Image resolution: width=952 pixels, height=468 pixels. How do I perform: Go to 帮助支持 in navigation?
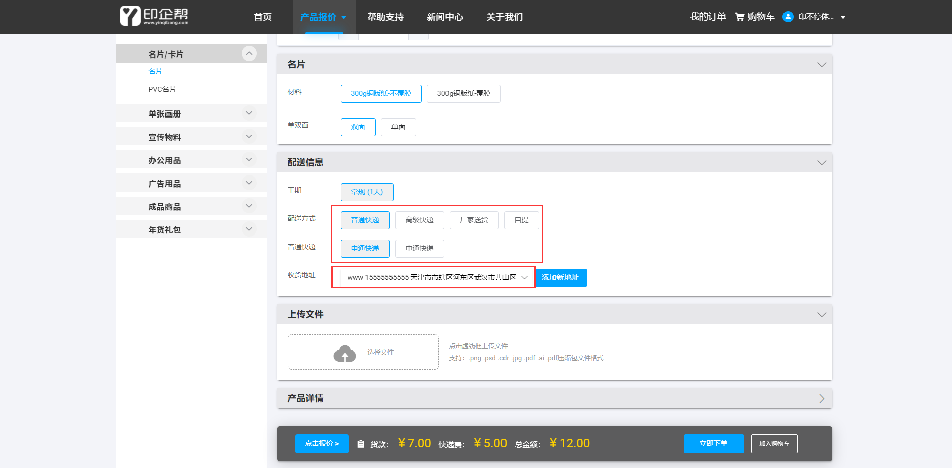point(385,17)
